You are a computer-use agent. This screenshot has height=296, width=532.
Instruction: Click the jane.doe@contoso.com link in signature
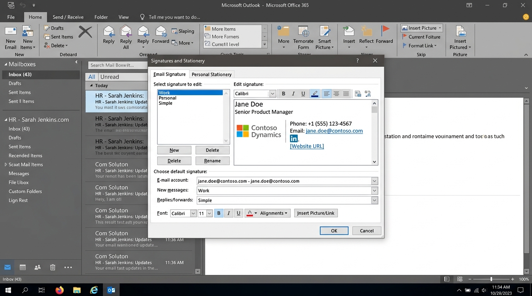pos(334,131)
